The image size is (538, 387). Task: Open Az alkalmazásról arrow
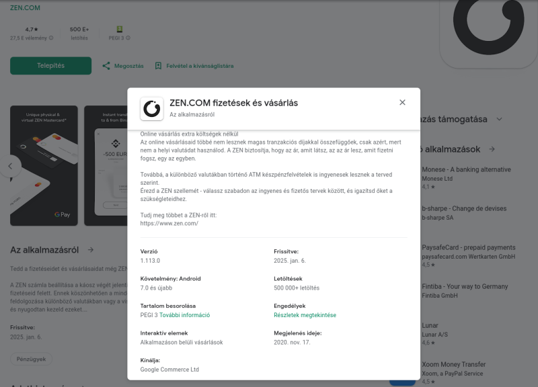[x=91, y=250]
